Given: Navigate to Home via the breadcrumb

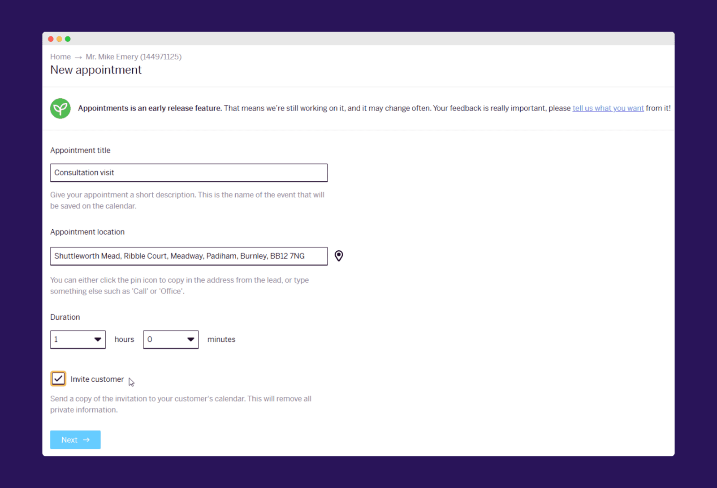Looking at the screenshot, I should [60, 57].
